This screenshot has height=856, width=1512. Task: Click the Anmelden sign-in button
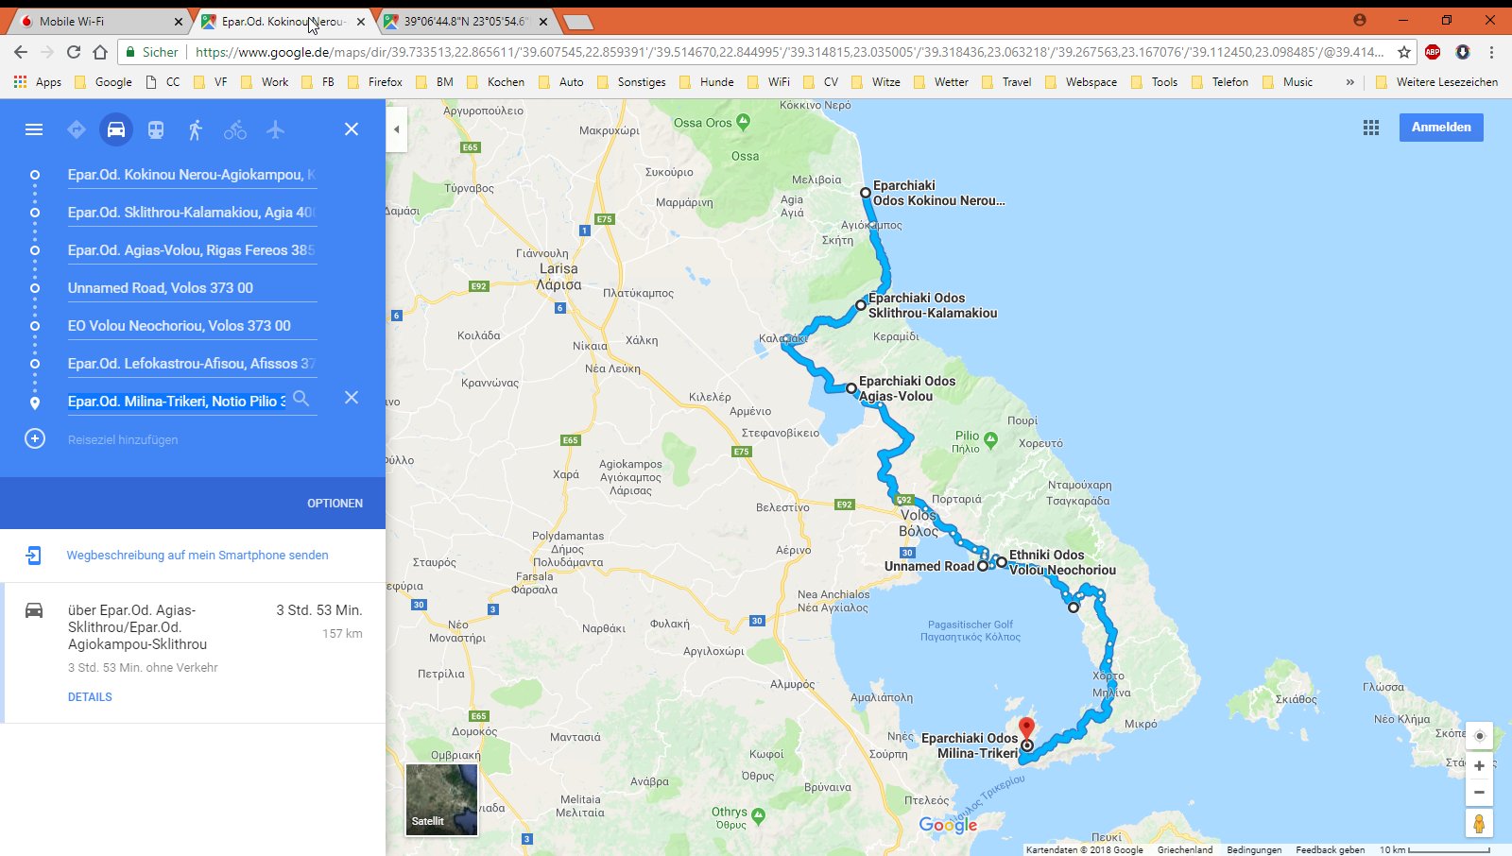pos(1440,128)
